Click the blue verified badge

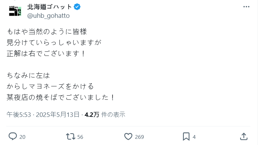pos(78,7)
